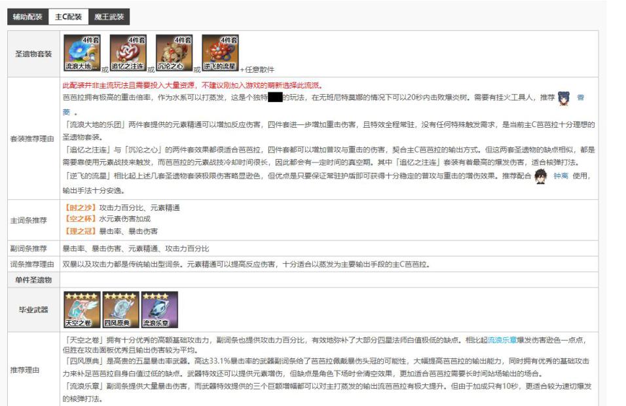Select the 四风原典 weapon icon
626x406 pixels.
pyautogui.click(x=119, y=310)
